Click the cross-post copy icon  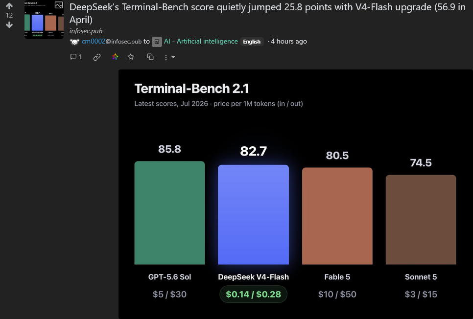point(150,57)
